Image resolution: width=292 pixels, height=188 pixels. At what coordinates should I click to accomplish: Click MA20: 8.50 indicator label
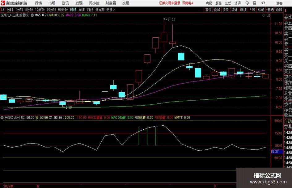(73, 15)
